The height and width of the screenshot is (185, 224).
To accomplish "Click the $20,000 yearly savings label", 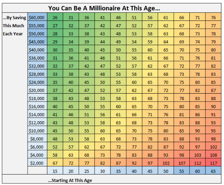I will 36,90.
